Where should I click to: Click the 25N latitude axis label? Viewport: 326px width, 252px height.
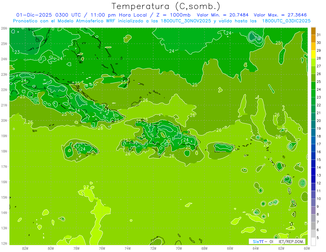[4, 43]
